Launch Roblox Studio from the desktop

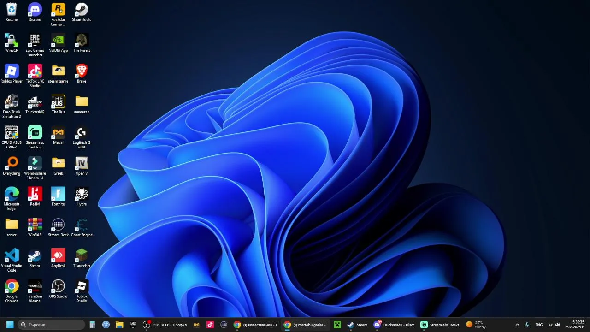[x=82, y=291]
